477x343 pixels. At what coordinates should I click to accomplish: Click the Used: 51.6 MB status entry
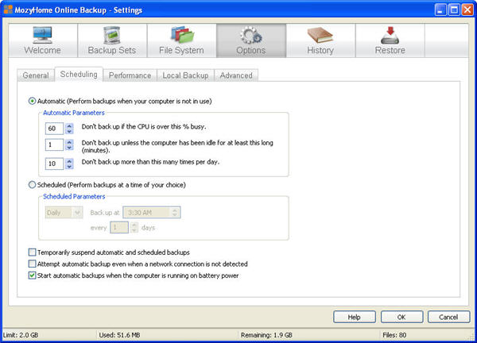119,335
